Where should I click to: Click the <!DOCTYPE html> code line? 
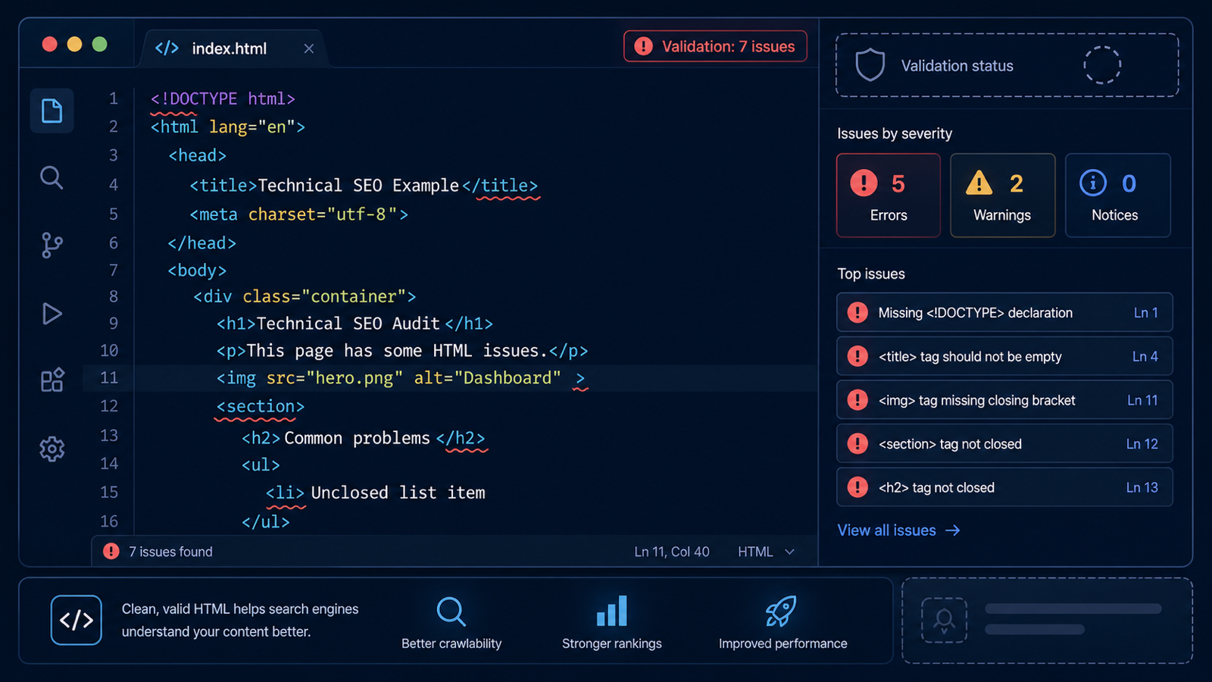tap(223, 99)
